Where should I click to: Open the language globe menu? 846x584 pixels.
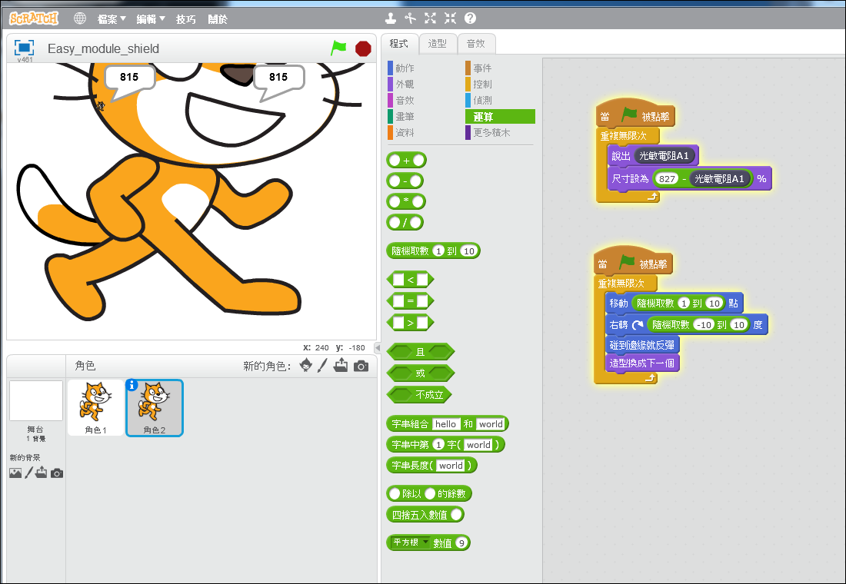tap(80, 18)
